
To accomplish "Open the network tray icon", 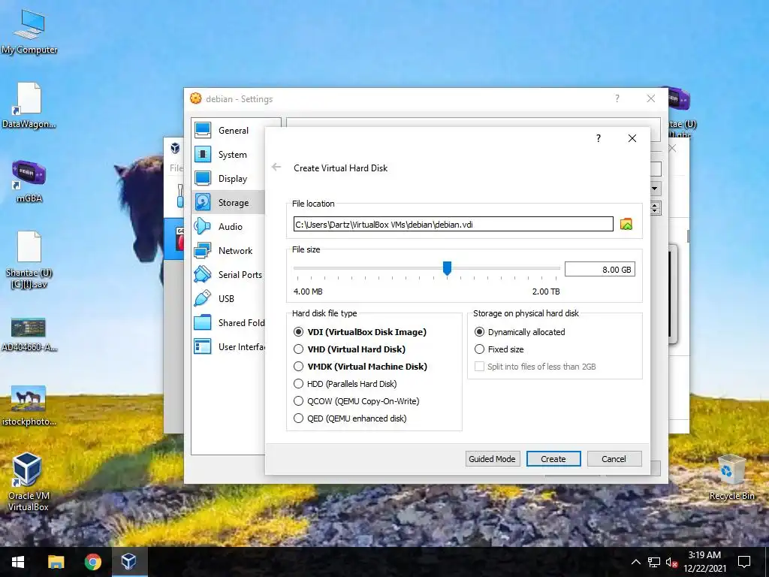I will 654,562.
